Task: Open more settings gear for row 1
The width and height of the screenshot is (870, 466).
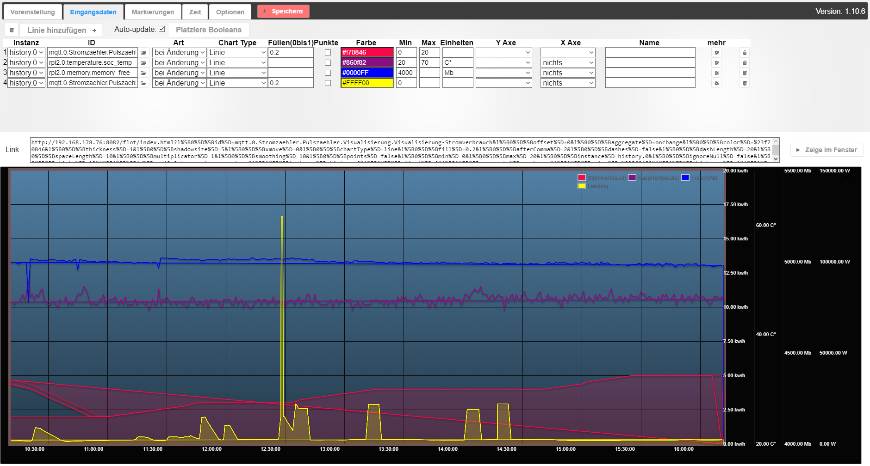Action: (716, 53)
